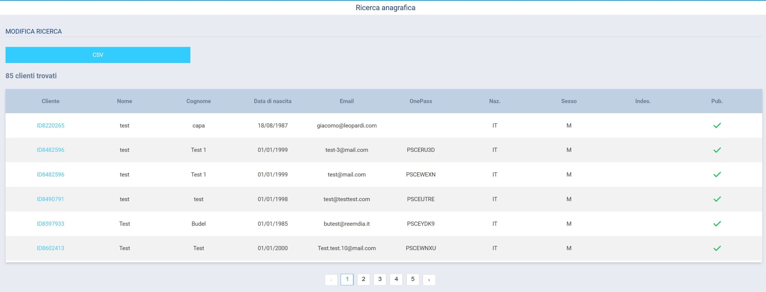766x292 pixels.
Task: Select page 5 in pagination
Action: coord(413,279)
